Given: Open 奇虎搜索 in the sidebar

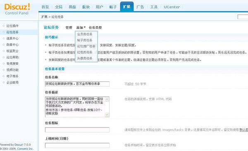Looking at the screenshot, I should click(12, 64).
